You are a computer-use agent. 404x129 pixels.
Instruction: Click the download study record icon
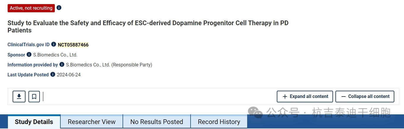(19, 97)
